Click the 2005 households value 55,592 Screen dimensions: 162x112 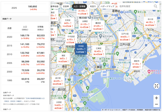pos(41,62)
